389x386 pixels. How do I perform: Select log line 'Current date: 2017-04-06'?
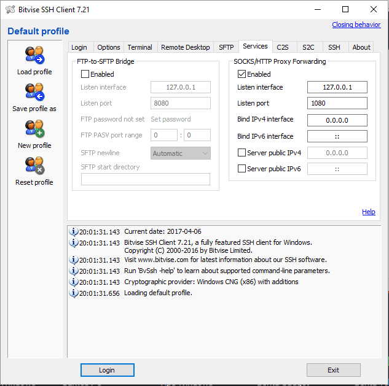pyautogui.click(x=163, y=231)
